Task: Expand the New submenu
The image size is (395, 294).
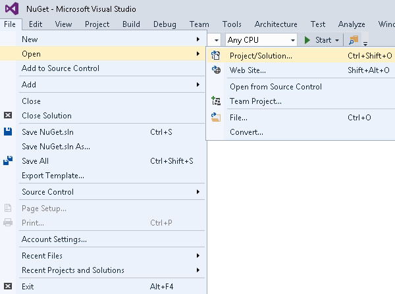Action: (x=197, y=40)
